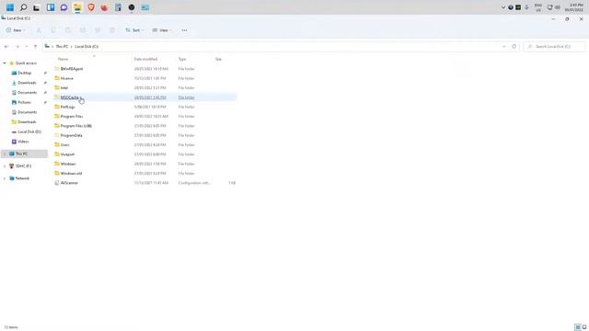Expand the This PC tree node arrow
589x331 pixels.
pyautogui.click(x=5, y=154)
